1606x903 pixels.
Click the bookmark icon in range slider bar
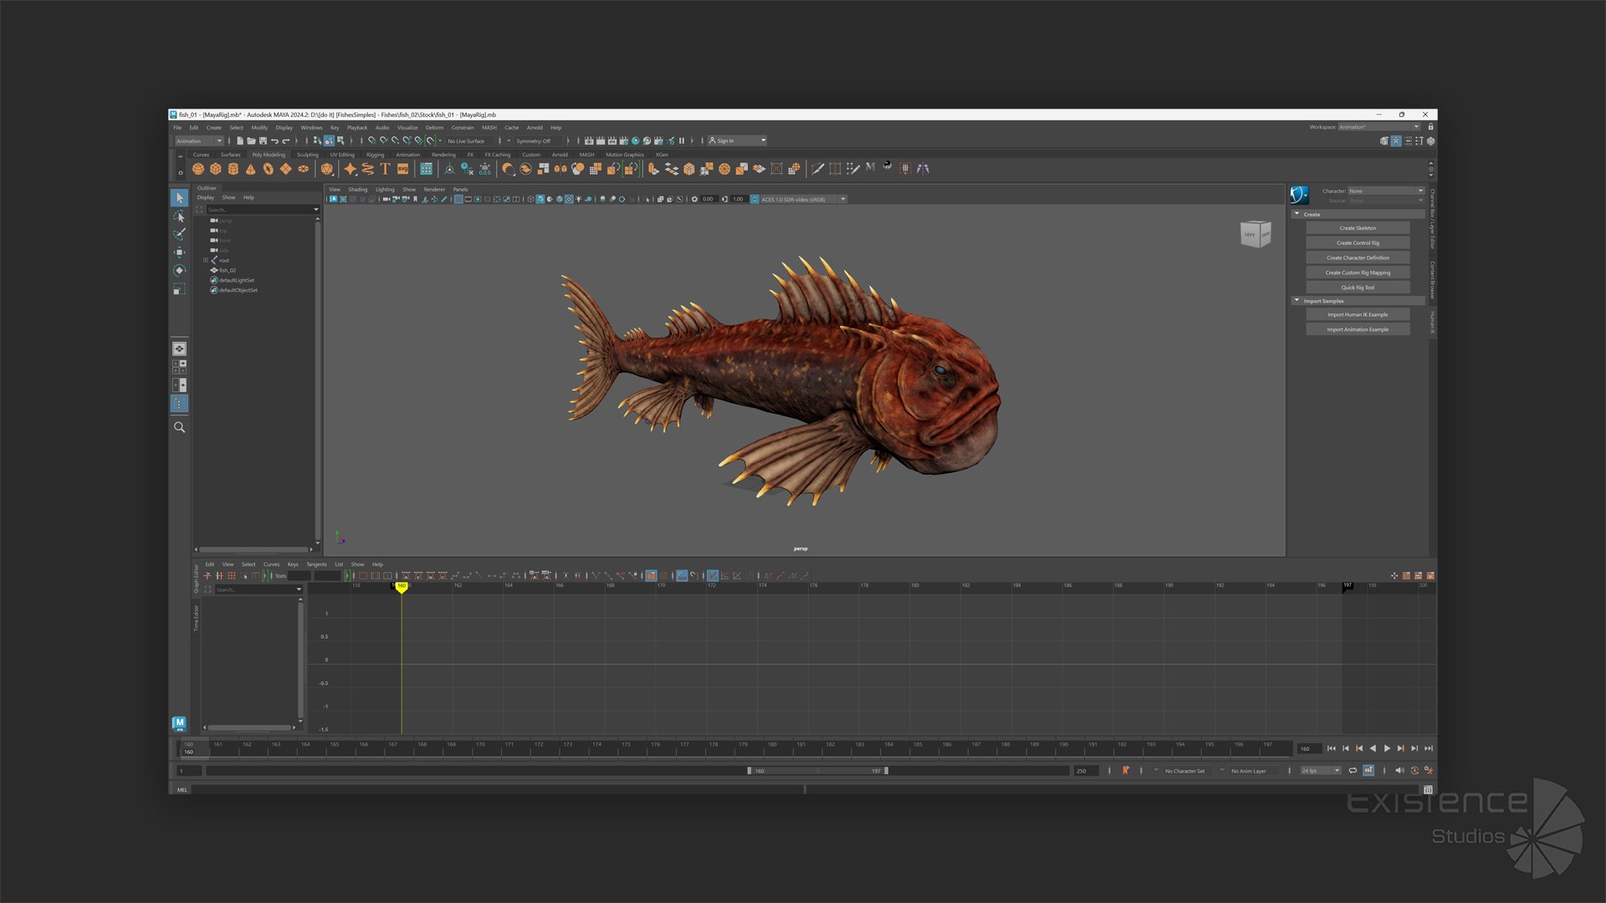(x=1126, y=771)
